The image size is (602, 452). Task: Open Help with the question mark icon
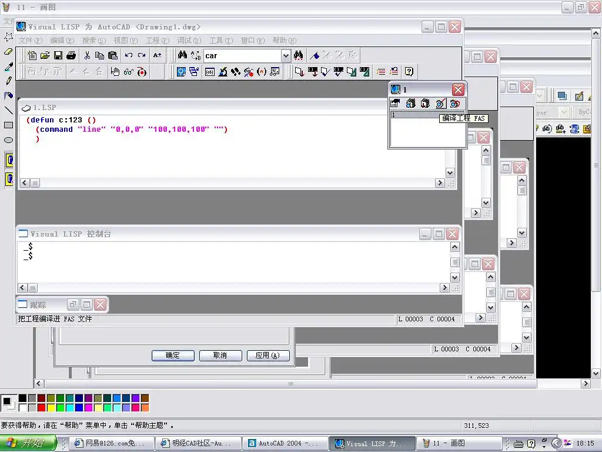click(x=409, y=71)
